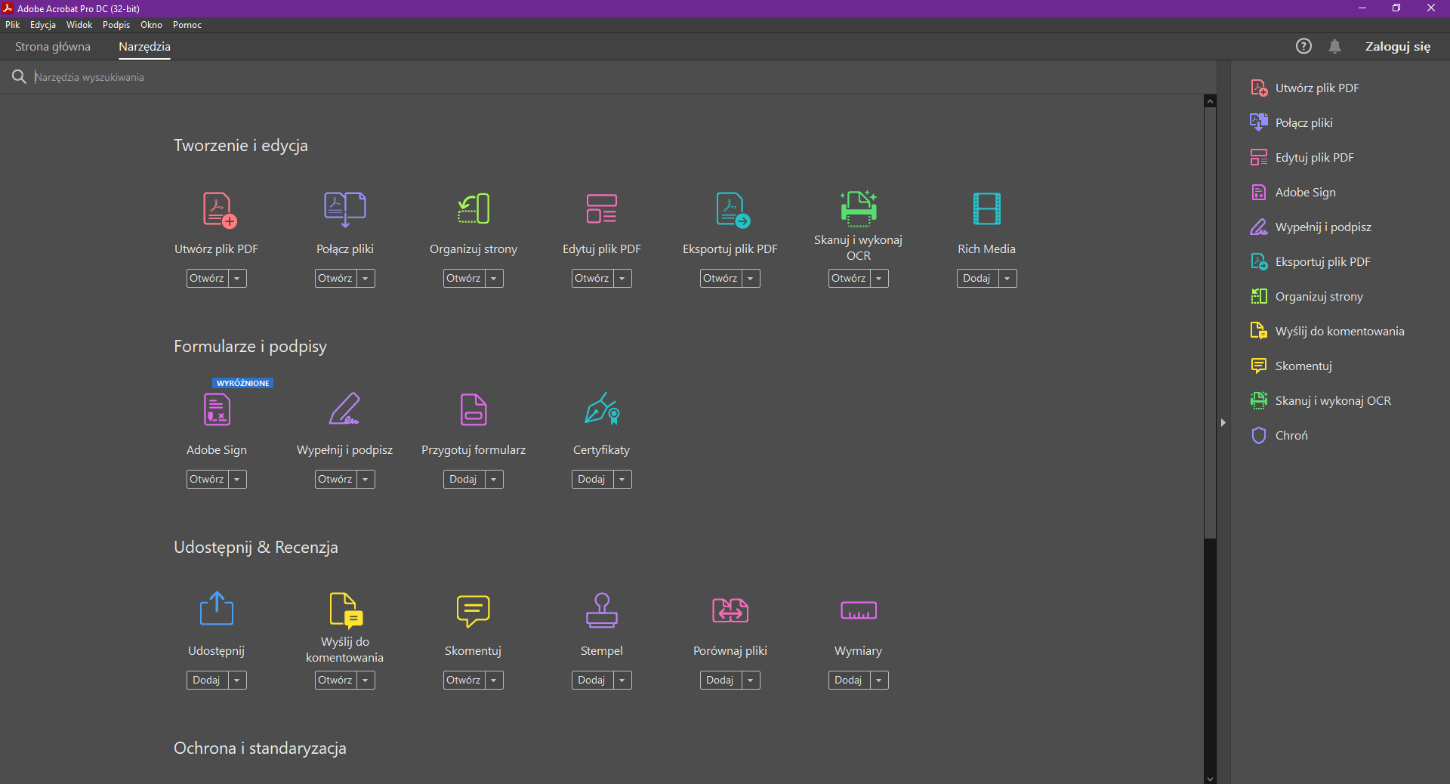Expand the dropdown arrow next to Wypełnij i podpisz Otwórz

(366, 480)
